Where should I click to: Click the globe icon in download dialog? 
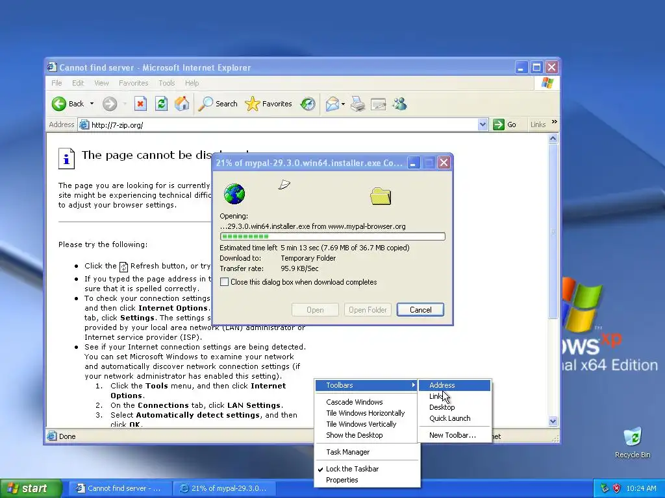[x=234, y=194]
